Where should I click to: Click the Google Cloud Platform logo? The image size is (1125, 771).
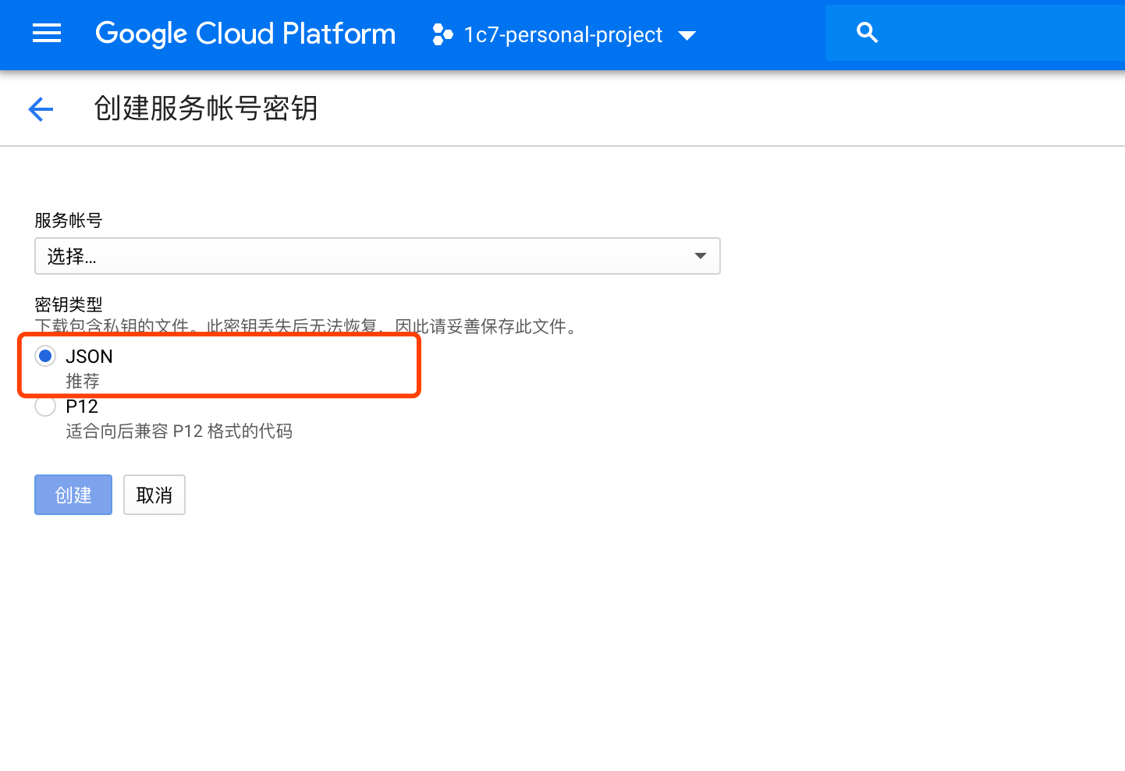(245, 34)
